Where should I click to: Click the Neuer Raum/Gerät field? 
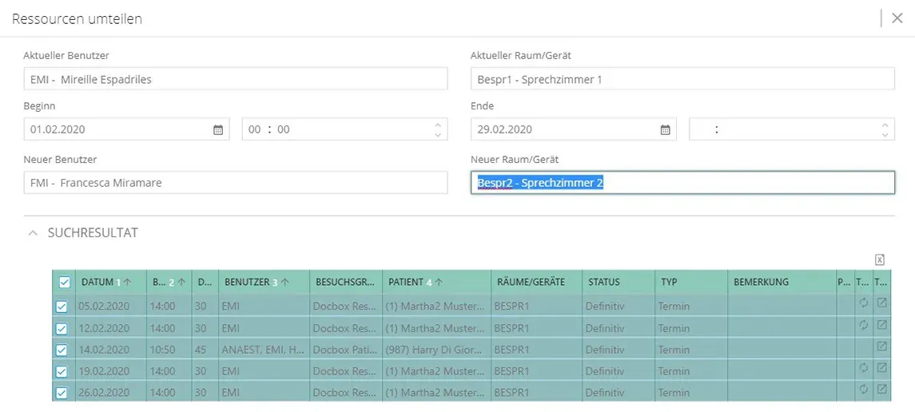click(682, 182)
